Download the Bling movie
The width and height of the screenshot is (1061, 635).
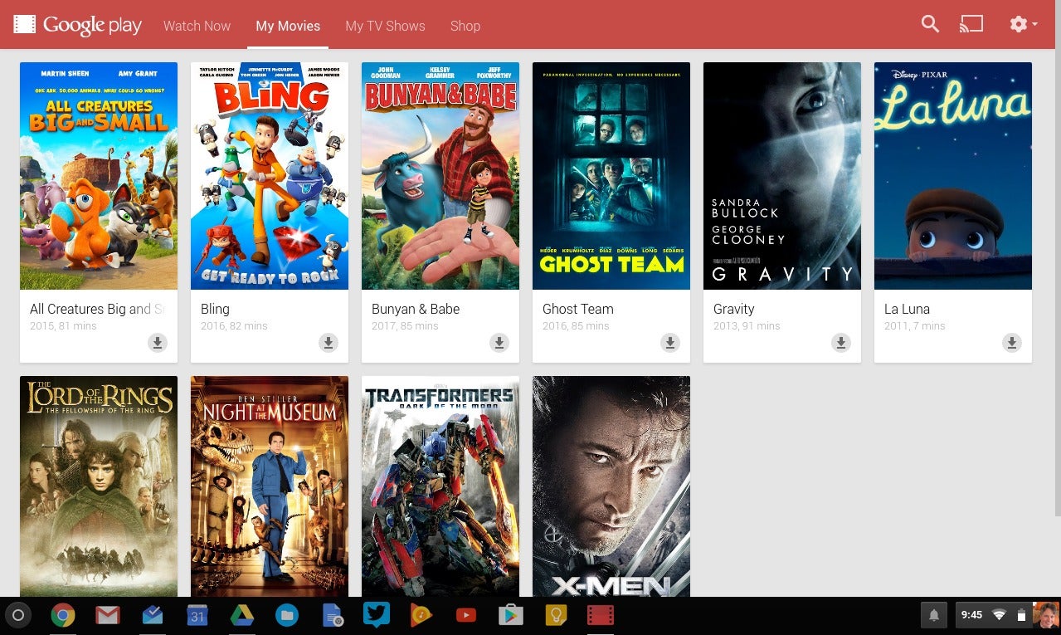(x=329, y=343)
